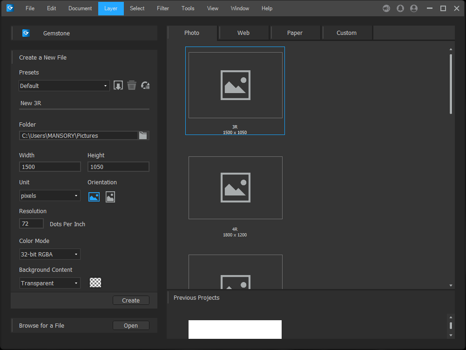Select landscape orientation
This screenshot has width=466, height=350.
94,197
